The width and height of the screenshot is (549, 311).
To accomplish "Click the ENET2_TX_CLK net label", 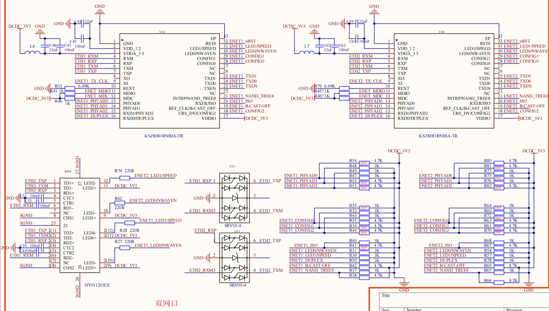I will [x=366, y=81].
